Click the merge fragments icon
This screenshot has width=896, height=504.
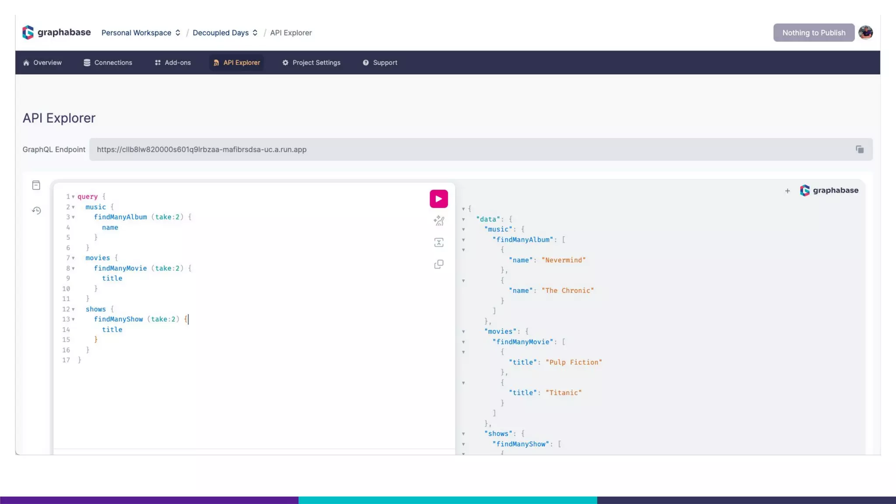coord(438,242)
